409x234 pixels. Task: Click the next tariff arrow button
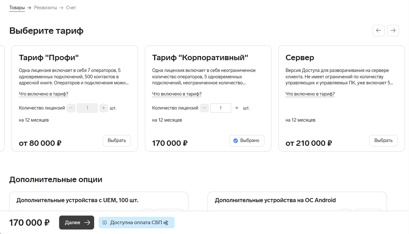(393, 31)
